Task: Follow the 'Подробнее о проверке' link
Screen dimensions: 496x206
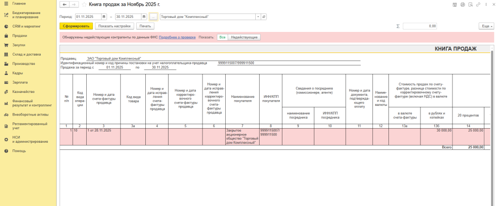Action: pyautogui.click(x=177, y=37)
